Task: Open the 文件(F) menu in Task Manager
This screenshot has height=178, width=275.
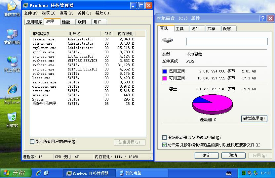Action: [x=30, y=13]
